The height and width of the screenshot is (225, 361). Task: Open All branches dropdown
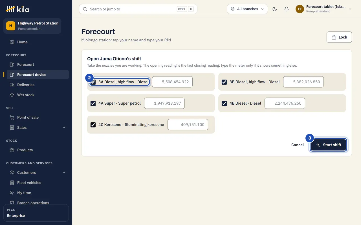247,9
